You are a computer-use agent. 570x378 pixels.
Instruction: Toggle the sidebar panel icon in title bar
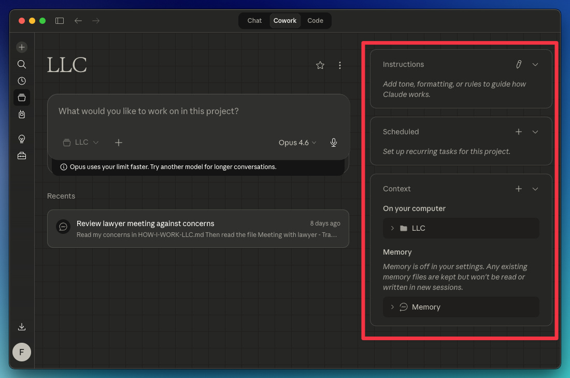(x=60, y=21)
